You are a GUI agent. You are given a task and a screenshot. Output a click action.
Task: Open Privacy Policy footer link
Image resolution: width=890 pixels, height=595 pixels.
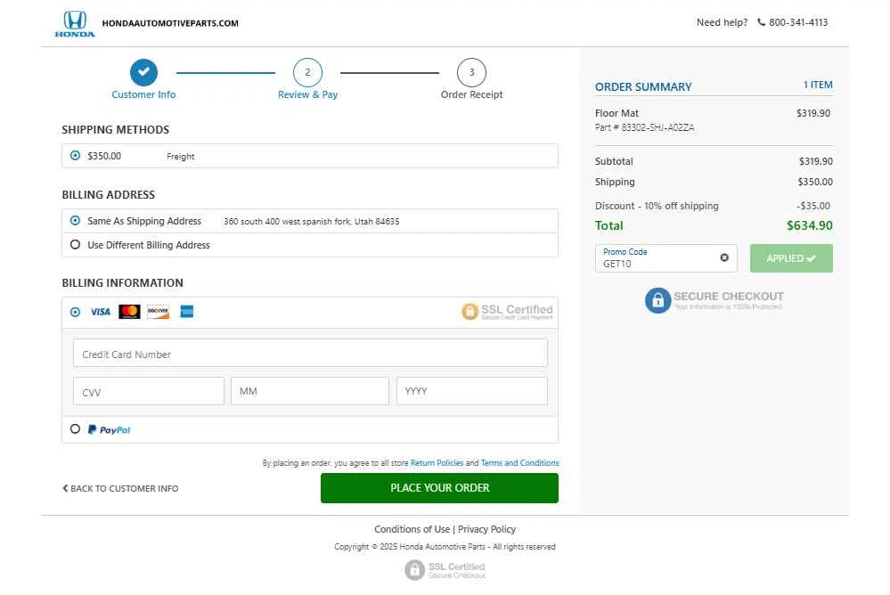click(x=487, y=529)
